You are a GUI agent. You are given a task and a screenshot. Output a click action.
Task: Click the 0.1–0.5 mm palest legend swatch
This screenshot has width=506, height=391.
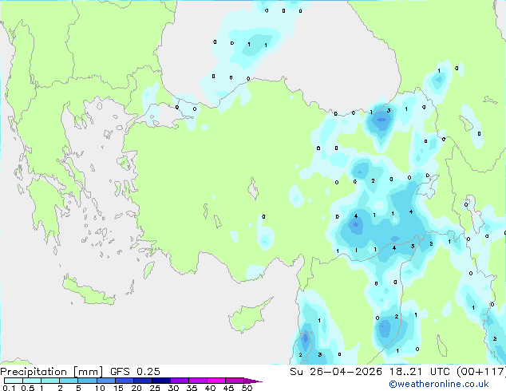click(14, 381)
